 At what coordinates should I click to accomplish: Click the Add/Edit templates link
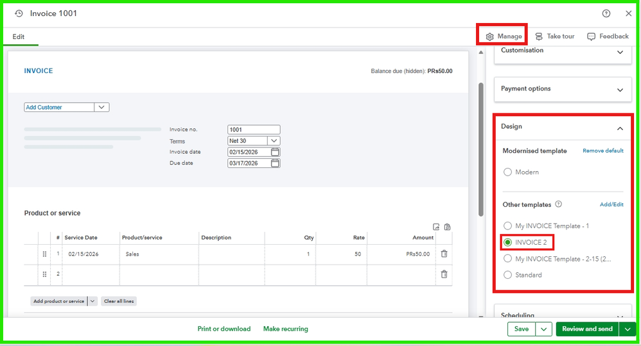click(611, 204)
